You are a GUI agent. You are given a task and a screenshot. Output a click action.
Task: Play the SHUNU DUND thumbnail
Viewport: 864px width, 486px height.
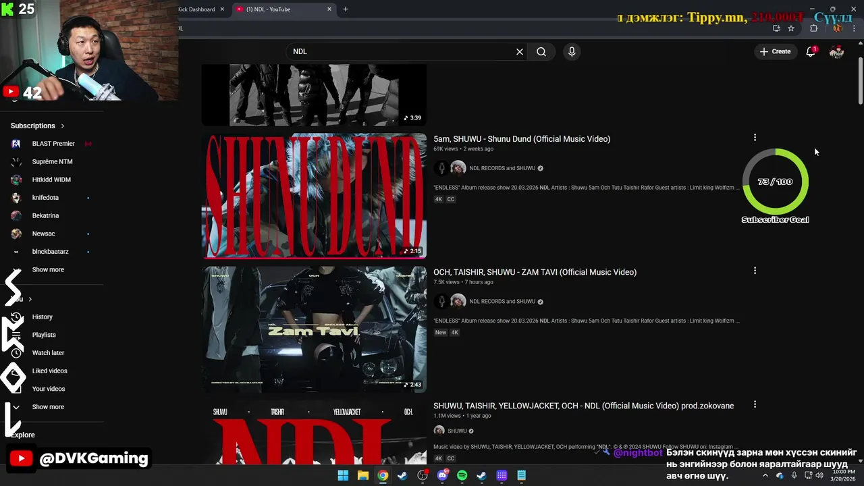(314, 196)
